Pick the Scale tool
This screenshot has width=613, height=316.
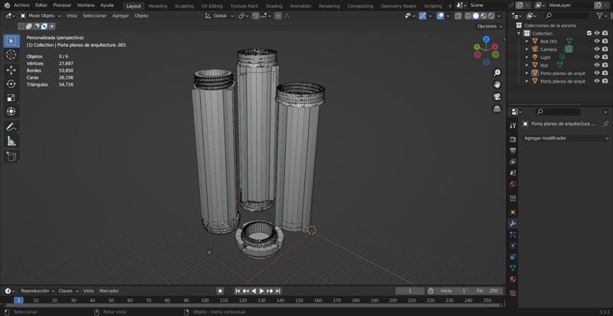click(11, 98)
